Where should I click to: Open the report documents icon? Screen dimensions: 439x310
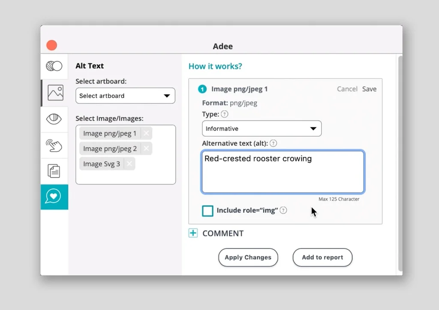pyautogui.click(x=54, y=171)
